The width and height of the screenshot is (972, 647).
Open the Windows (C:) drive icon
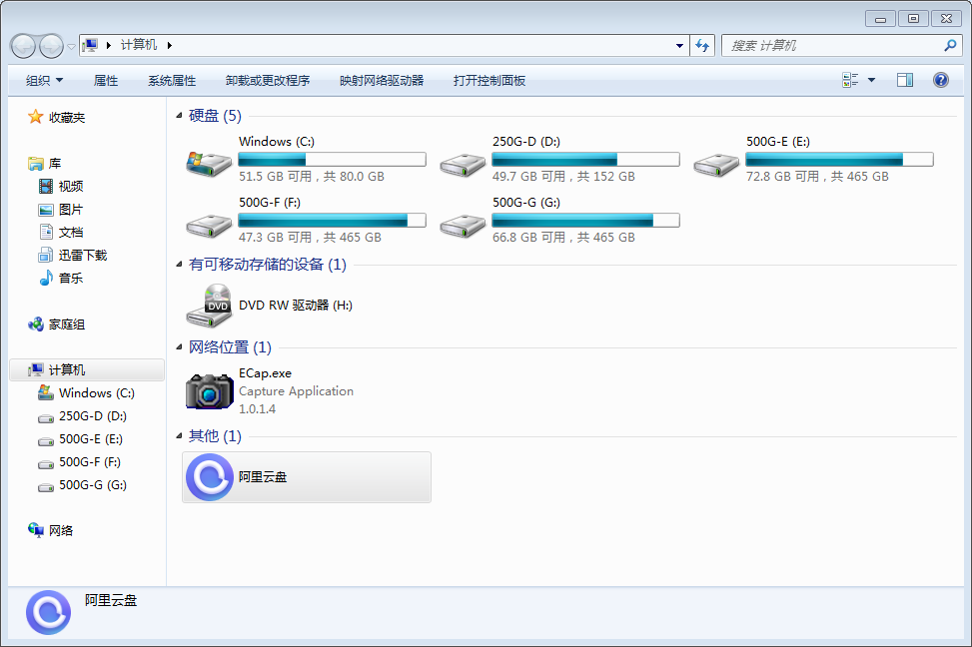pyautogui.click(x=209, y=161)
